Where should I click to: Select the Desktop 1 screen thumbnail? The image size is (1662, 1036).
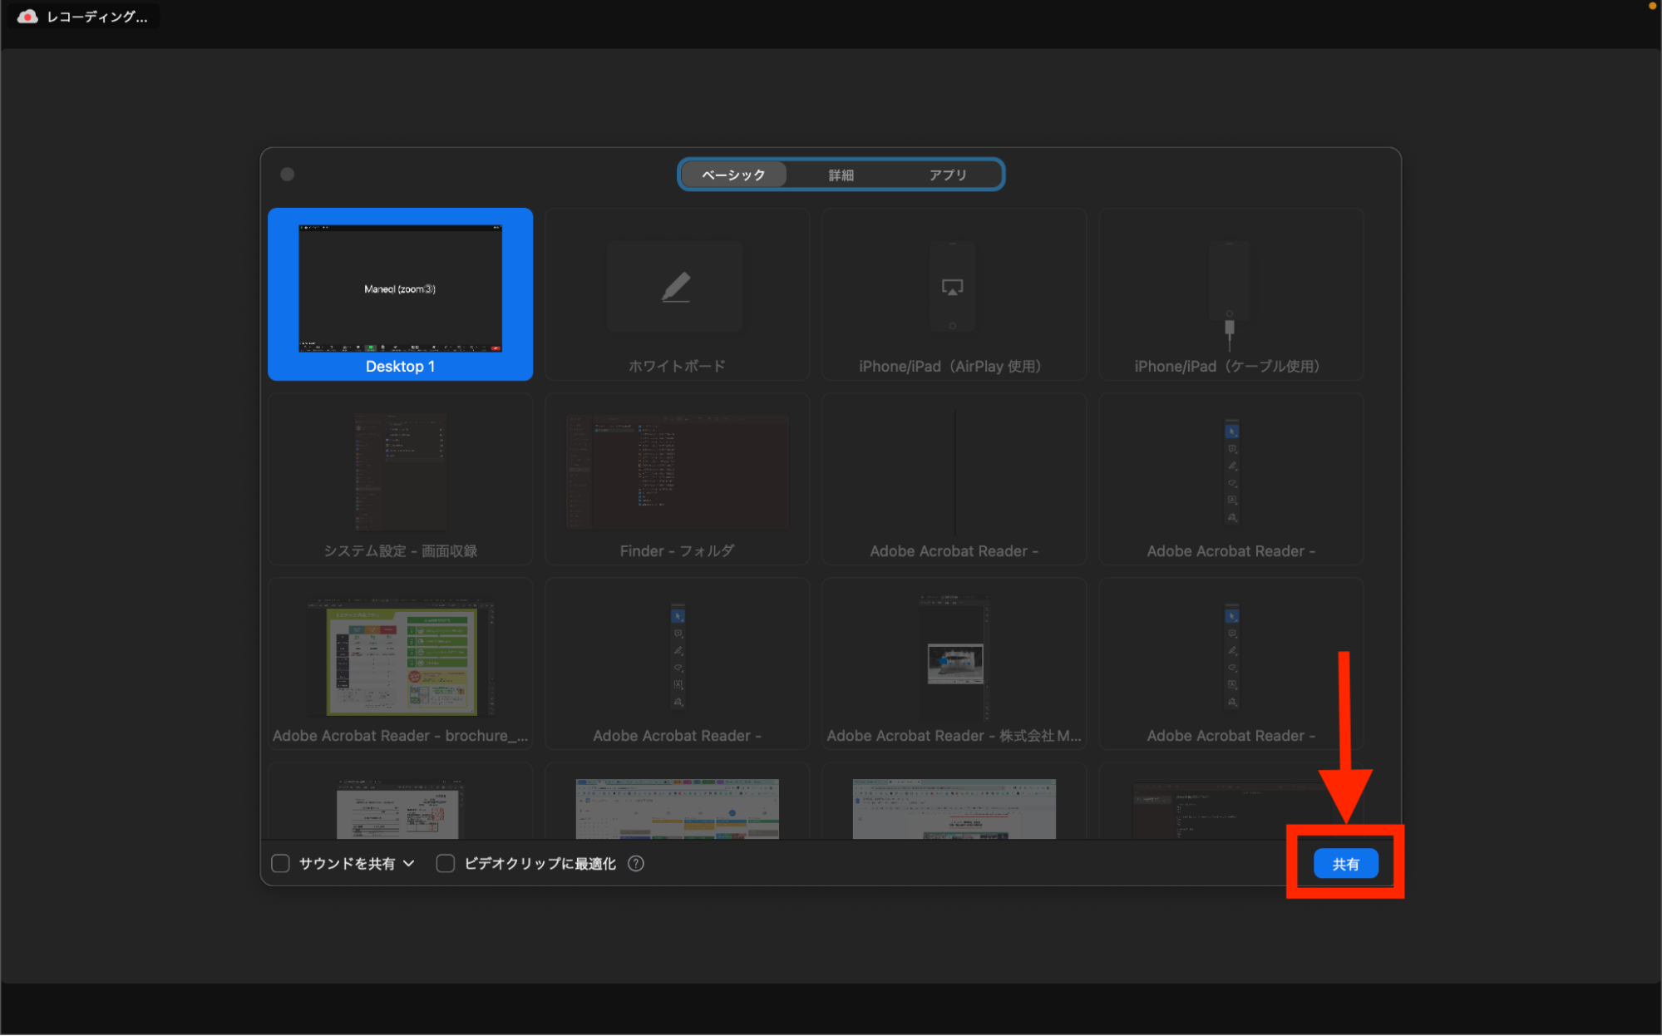400,289
